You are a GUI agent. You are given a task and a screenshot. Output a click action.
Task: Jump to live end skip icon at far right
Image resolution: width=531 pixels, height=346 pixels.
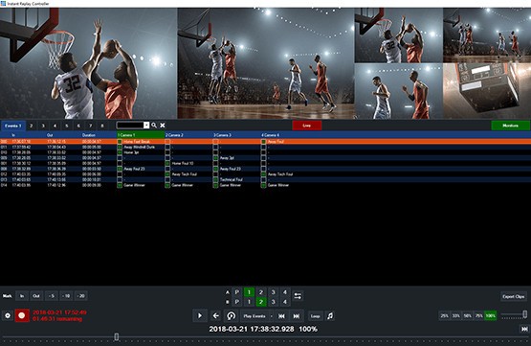pos(524,329)
